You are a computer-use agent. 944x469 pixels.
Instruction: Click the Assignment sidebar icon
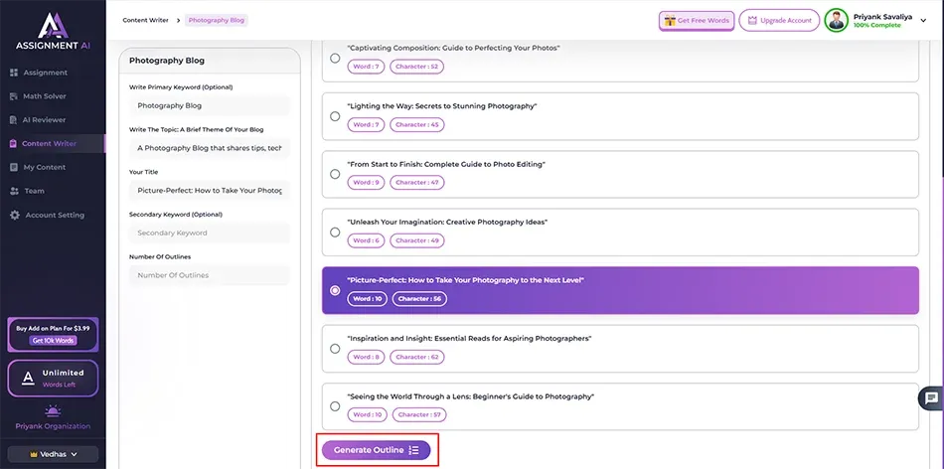pyautogui.click(x=14, y=73)
